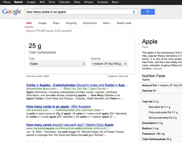Click the Sodium 2 mg row
This screenshot has width=182, height=142.
click(160, 128)
